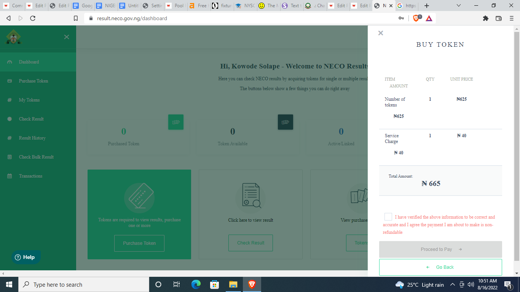Open the Brave wallet icon

pos(499,18)
